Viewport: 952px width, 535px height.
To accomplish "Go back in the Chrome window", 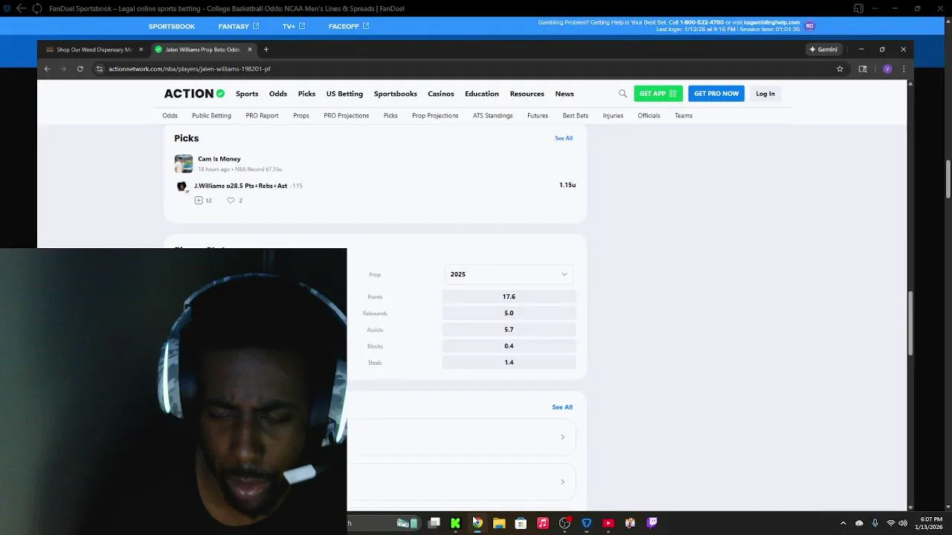I will [x=47, y=69].
